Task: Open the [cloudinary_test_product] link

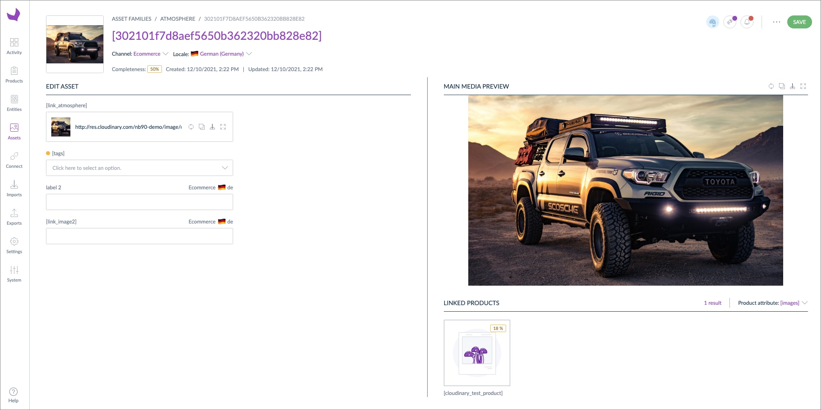Action: 473,393
